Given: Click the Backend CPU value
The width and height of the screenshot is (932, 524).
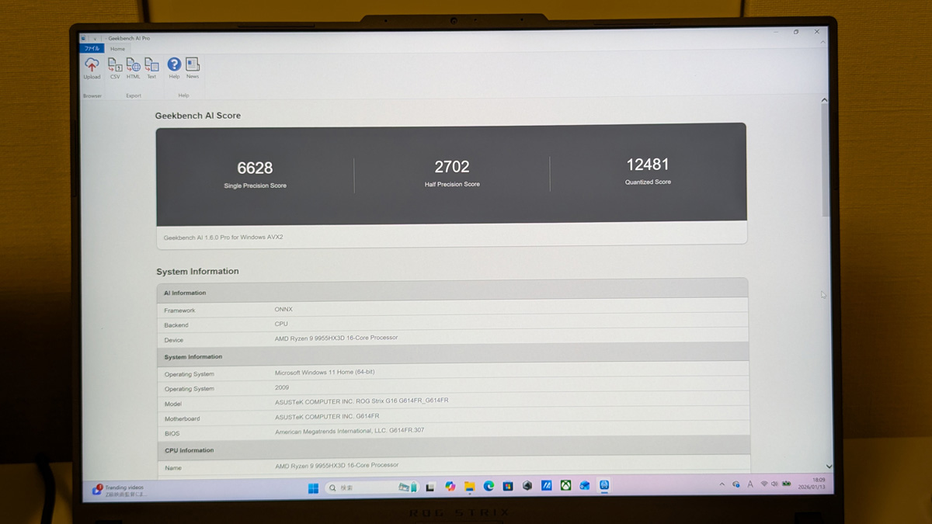Looking at the screenshot, I should 281,324.
